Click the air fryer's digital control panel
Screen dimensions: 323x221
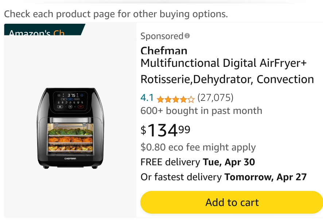click(70, 101)
